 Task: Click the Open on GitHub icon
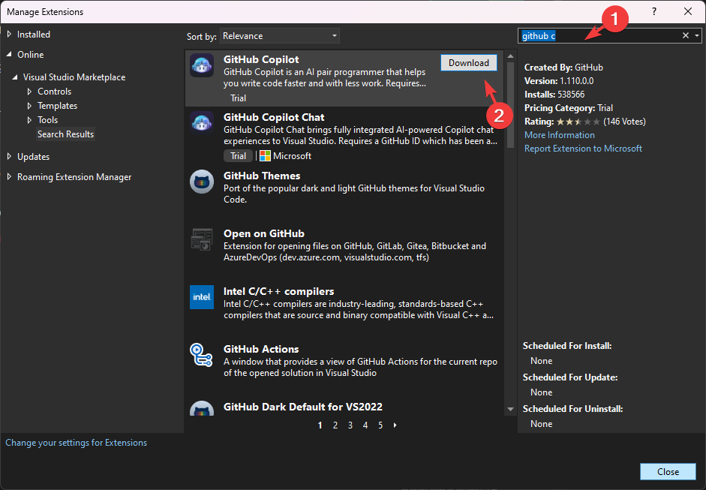tap(202, 239)
